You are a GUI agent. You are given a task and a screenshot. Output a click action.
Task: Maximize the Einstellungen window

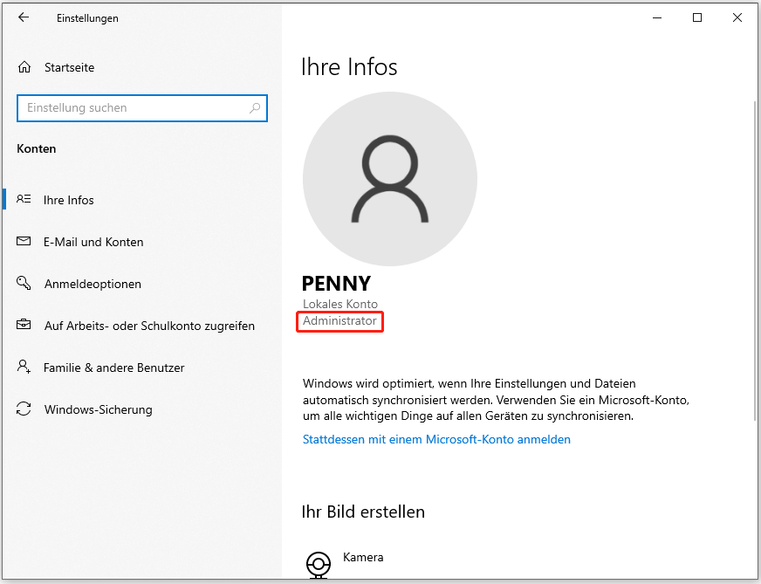pos(697,17)
